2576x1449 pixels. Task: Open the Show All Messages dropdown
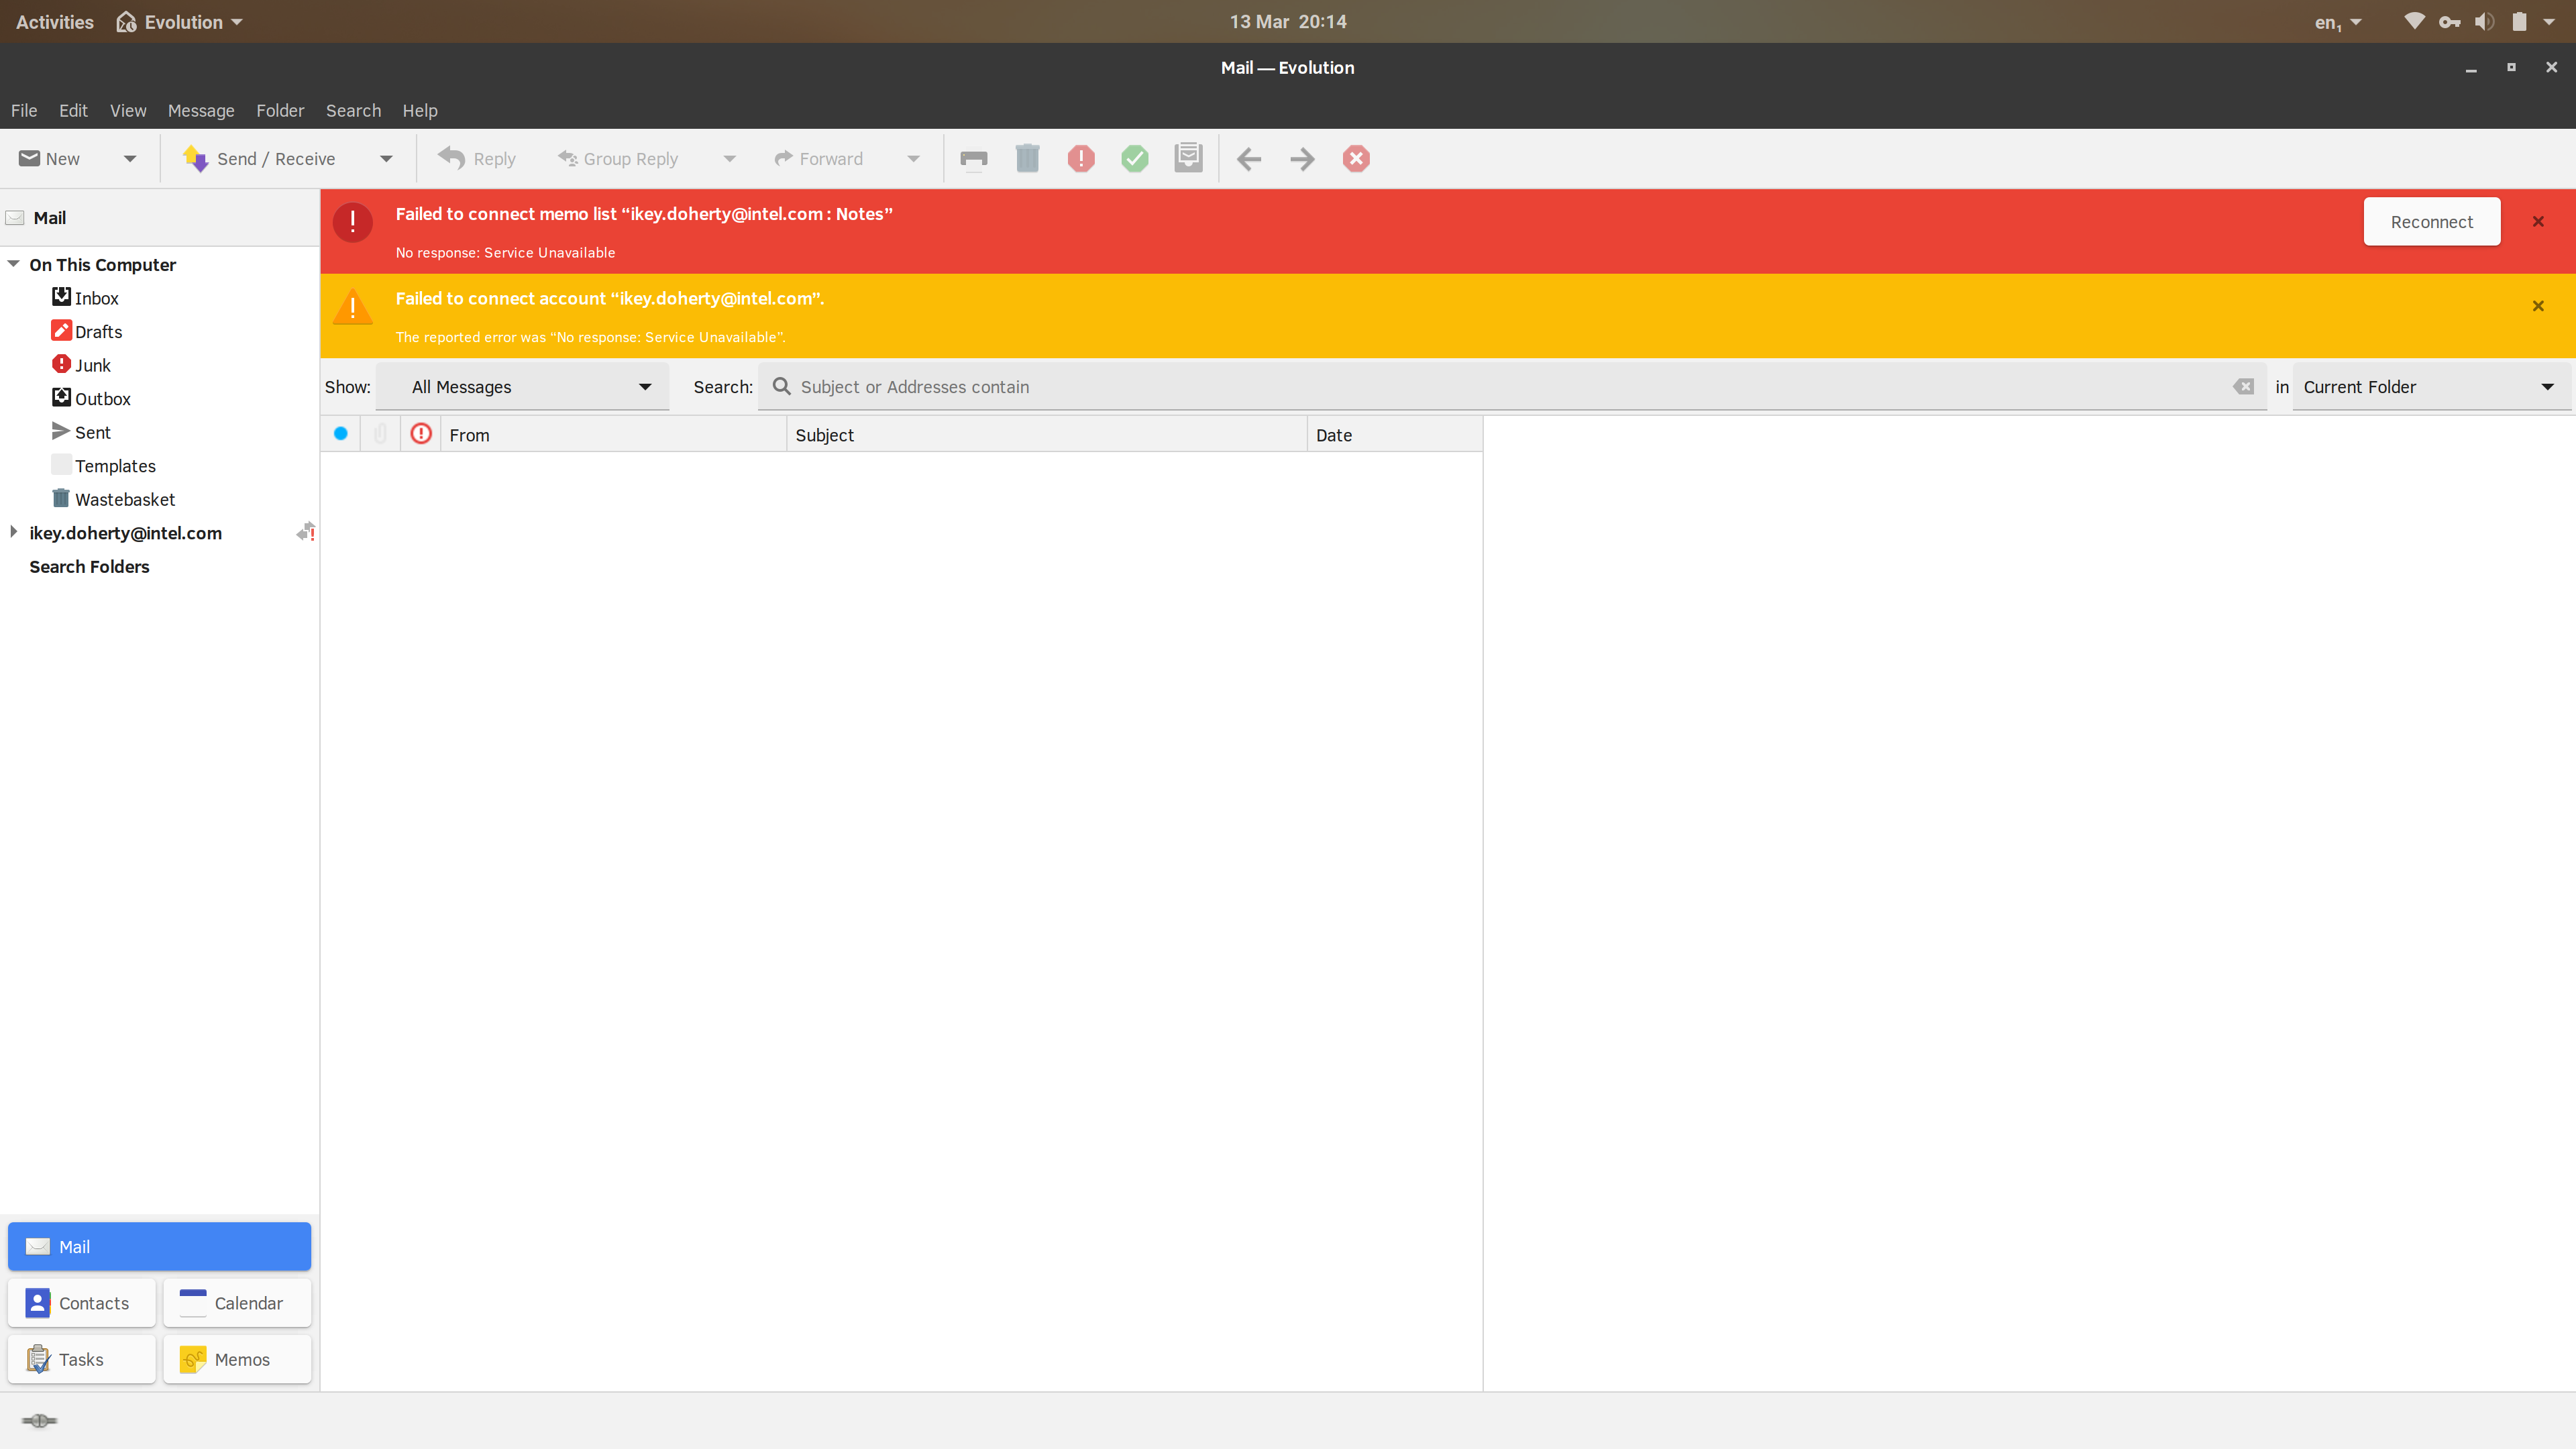click(x=522, y=387)
